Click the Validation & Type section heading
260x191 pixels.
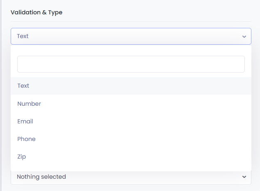coord(36,12)
